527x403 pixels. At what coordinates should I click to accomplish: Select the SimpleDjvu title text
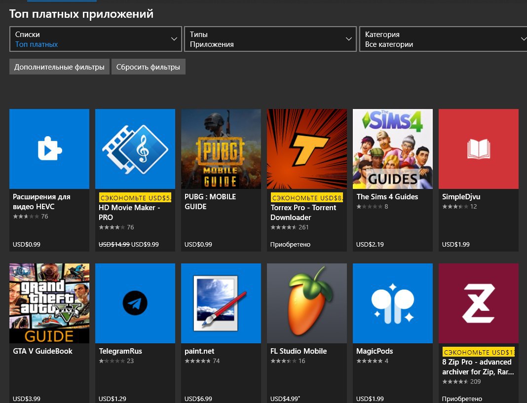click(461, 197)
